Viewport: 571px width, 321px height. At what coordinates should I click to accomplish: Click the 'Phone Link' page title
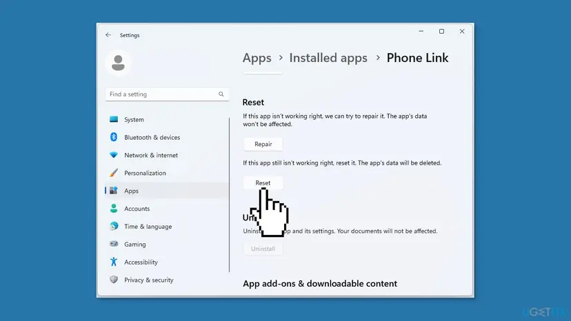tap(417, 58)
